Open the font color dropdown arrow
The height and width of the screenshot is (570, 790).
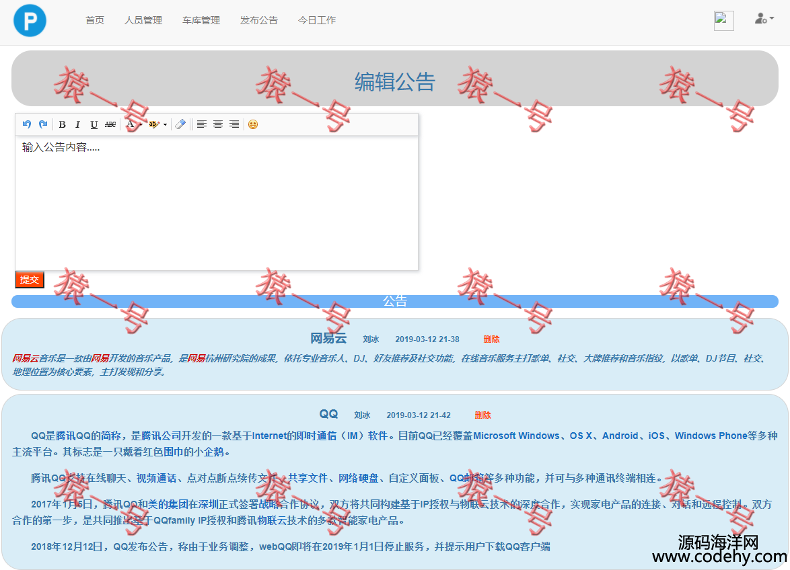coord(141,125)
